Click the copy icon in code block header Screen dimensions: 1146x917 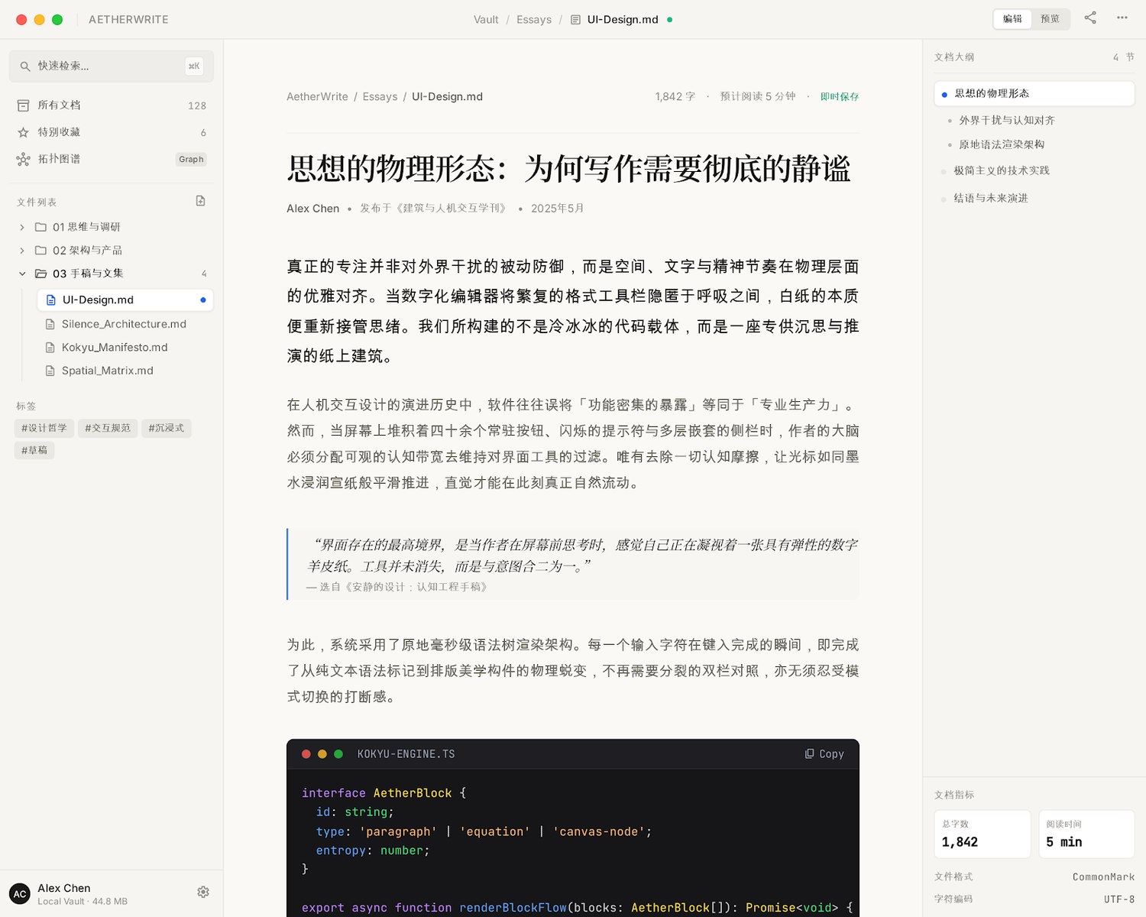tap(809, 753)
